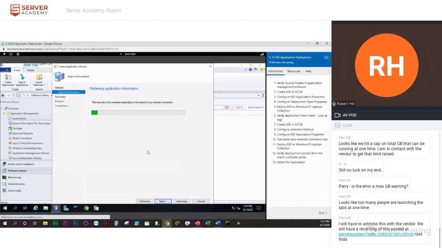
Task: Open Internet Explorer from inner taskbar
Action: (x=35, y=208)
